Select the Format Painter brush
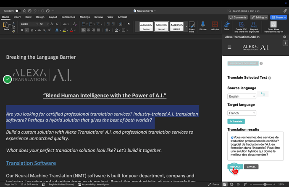Screen dimensions: 289x187 tap(13, 31)
